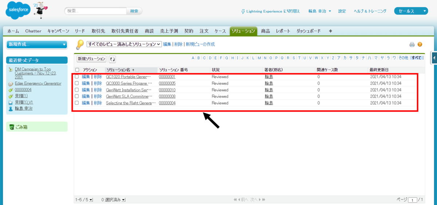This screenshot has width=437, height=205.
Task: Check the box for Selecting the Right Generator row
Action: point(77,103)
